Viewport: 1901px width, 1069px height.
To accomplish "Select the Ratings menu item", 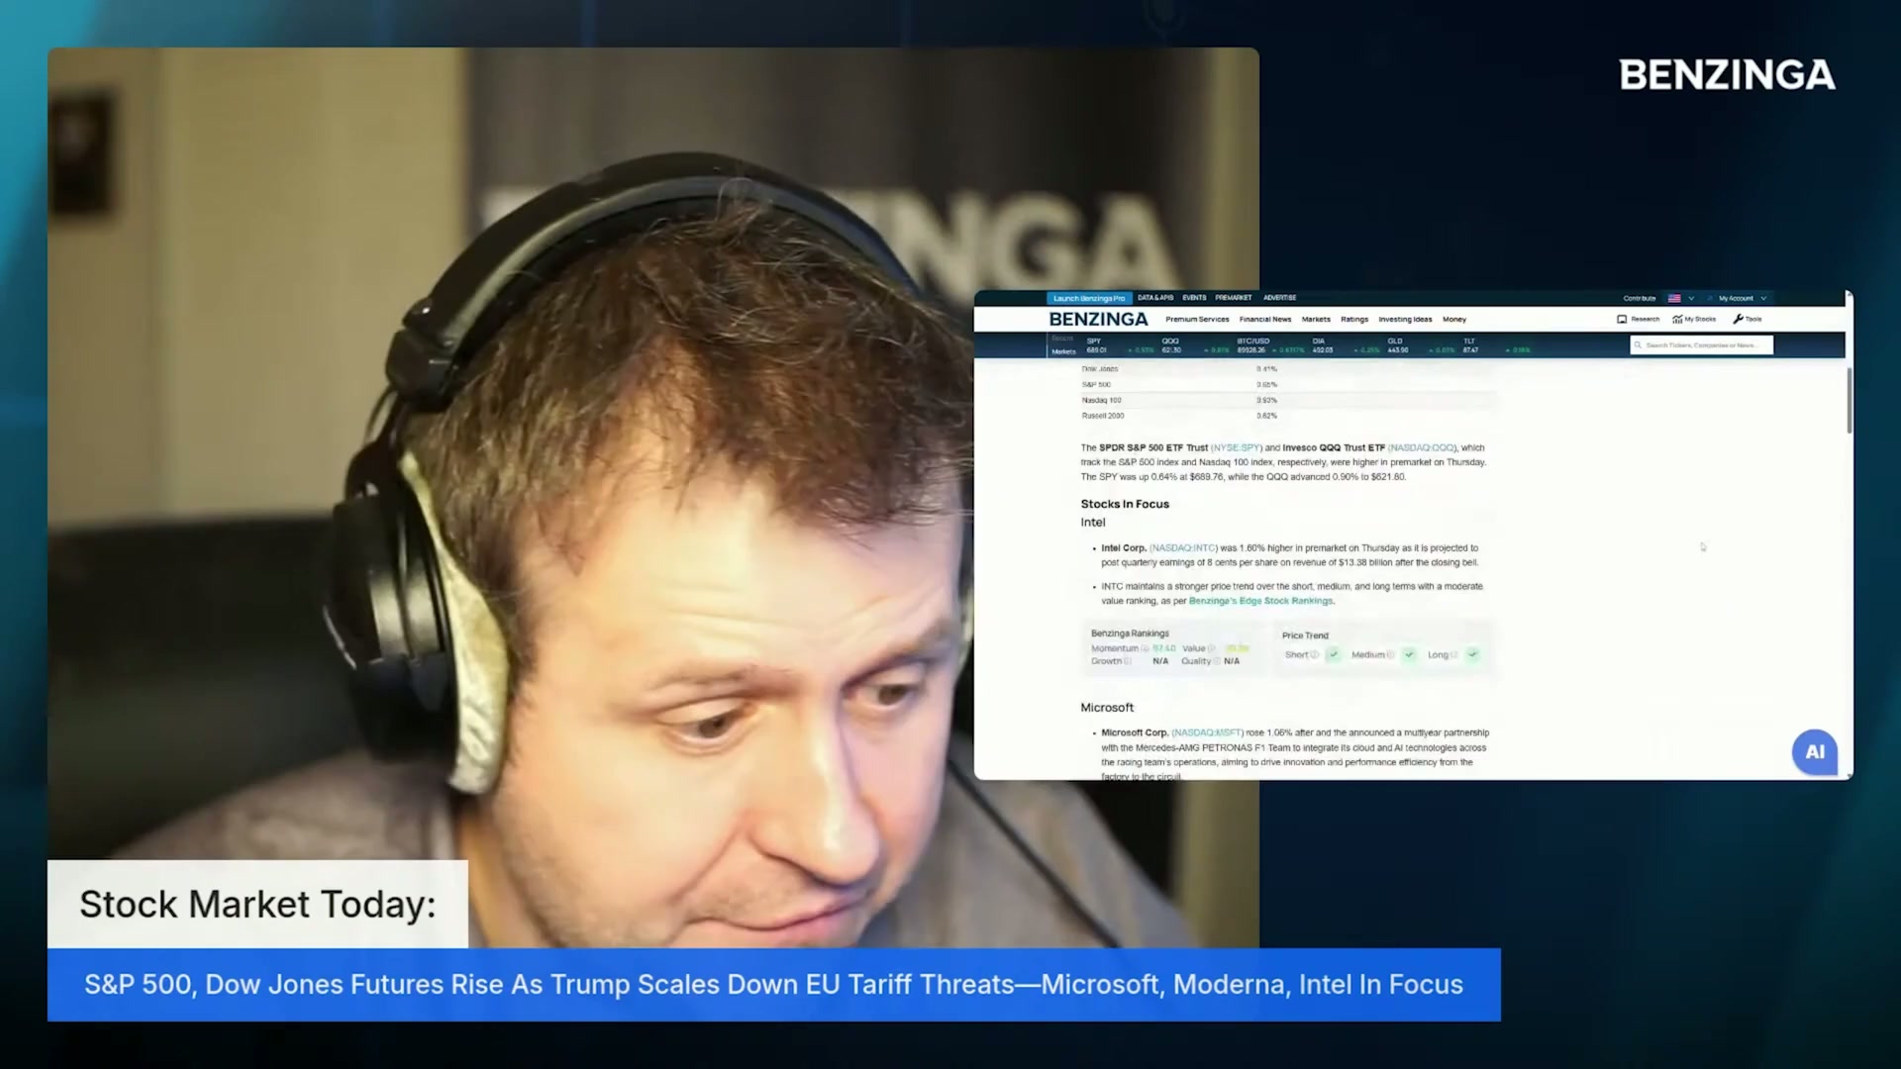I will [1353, 320].
